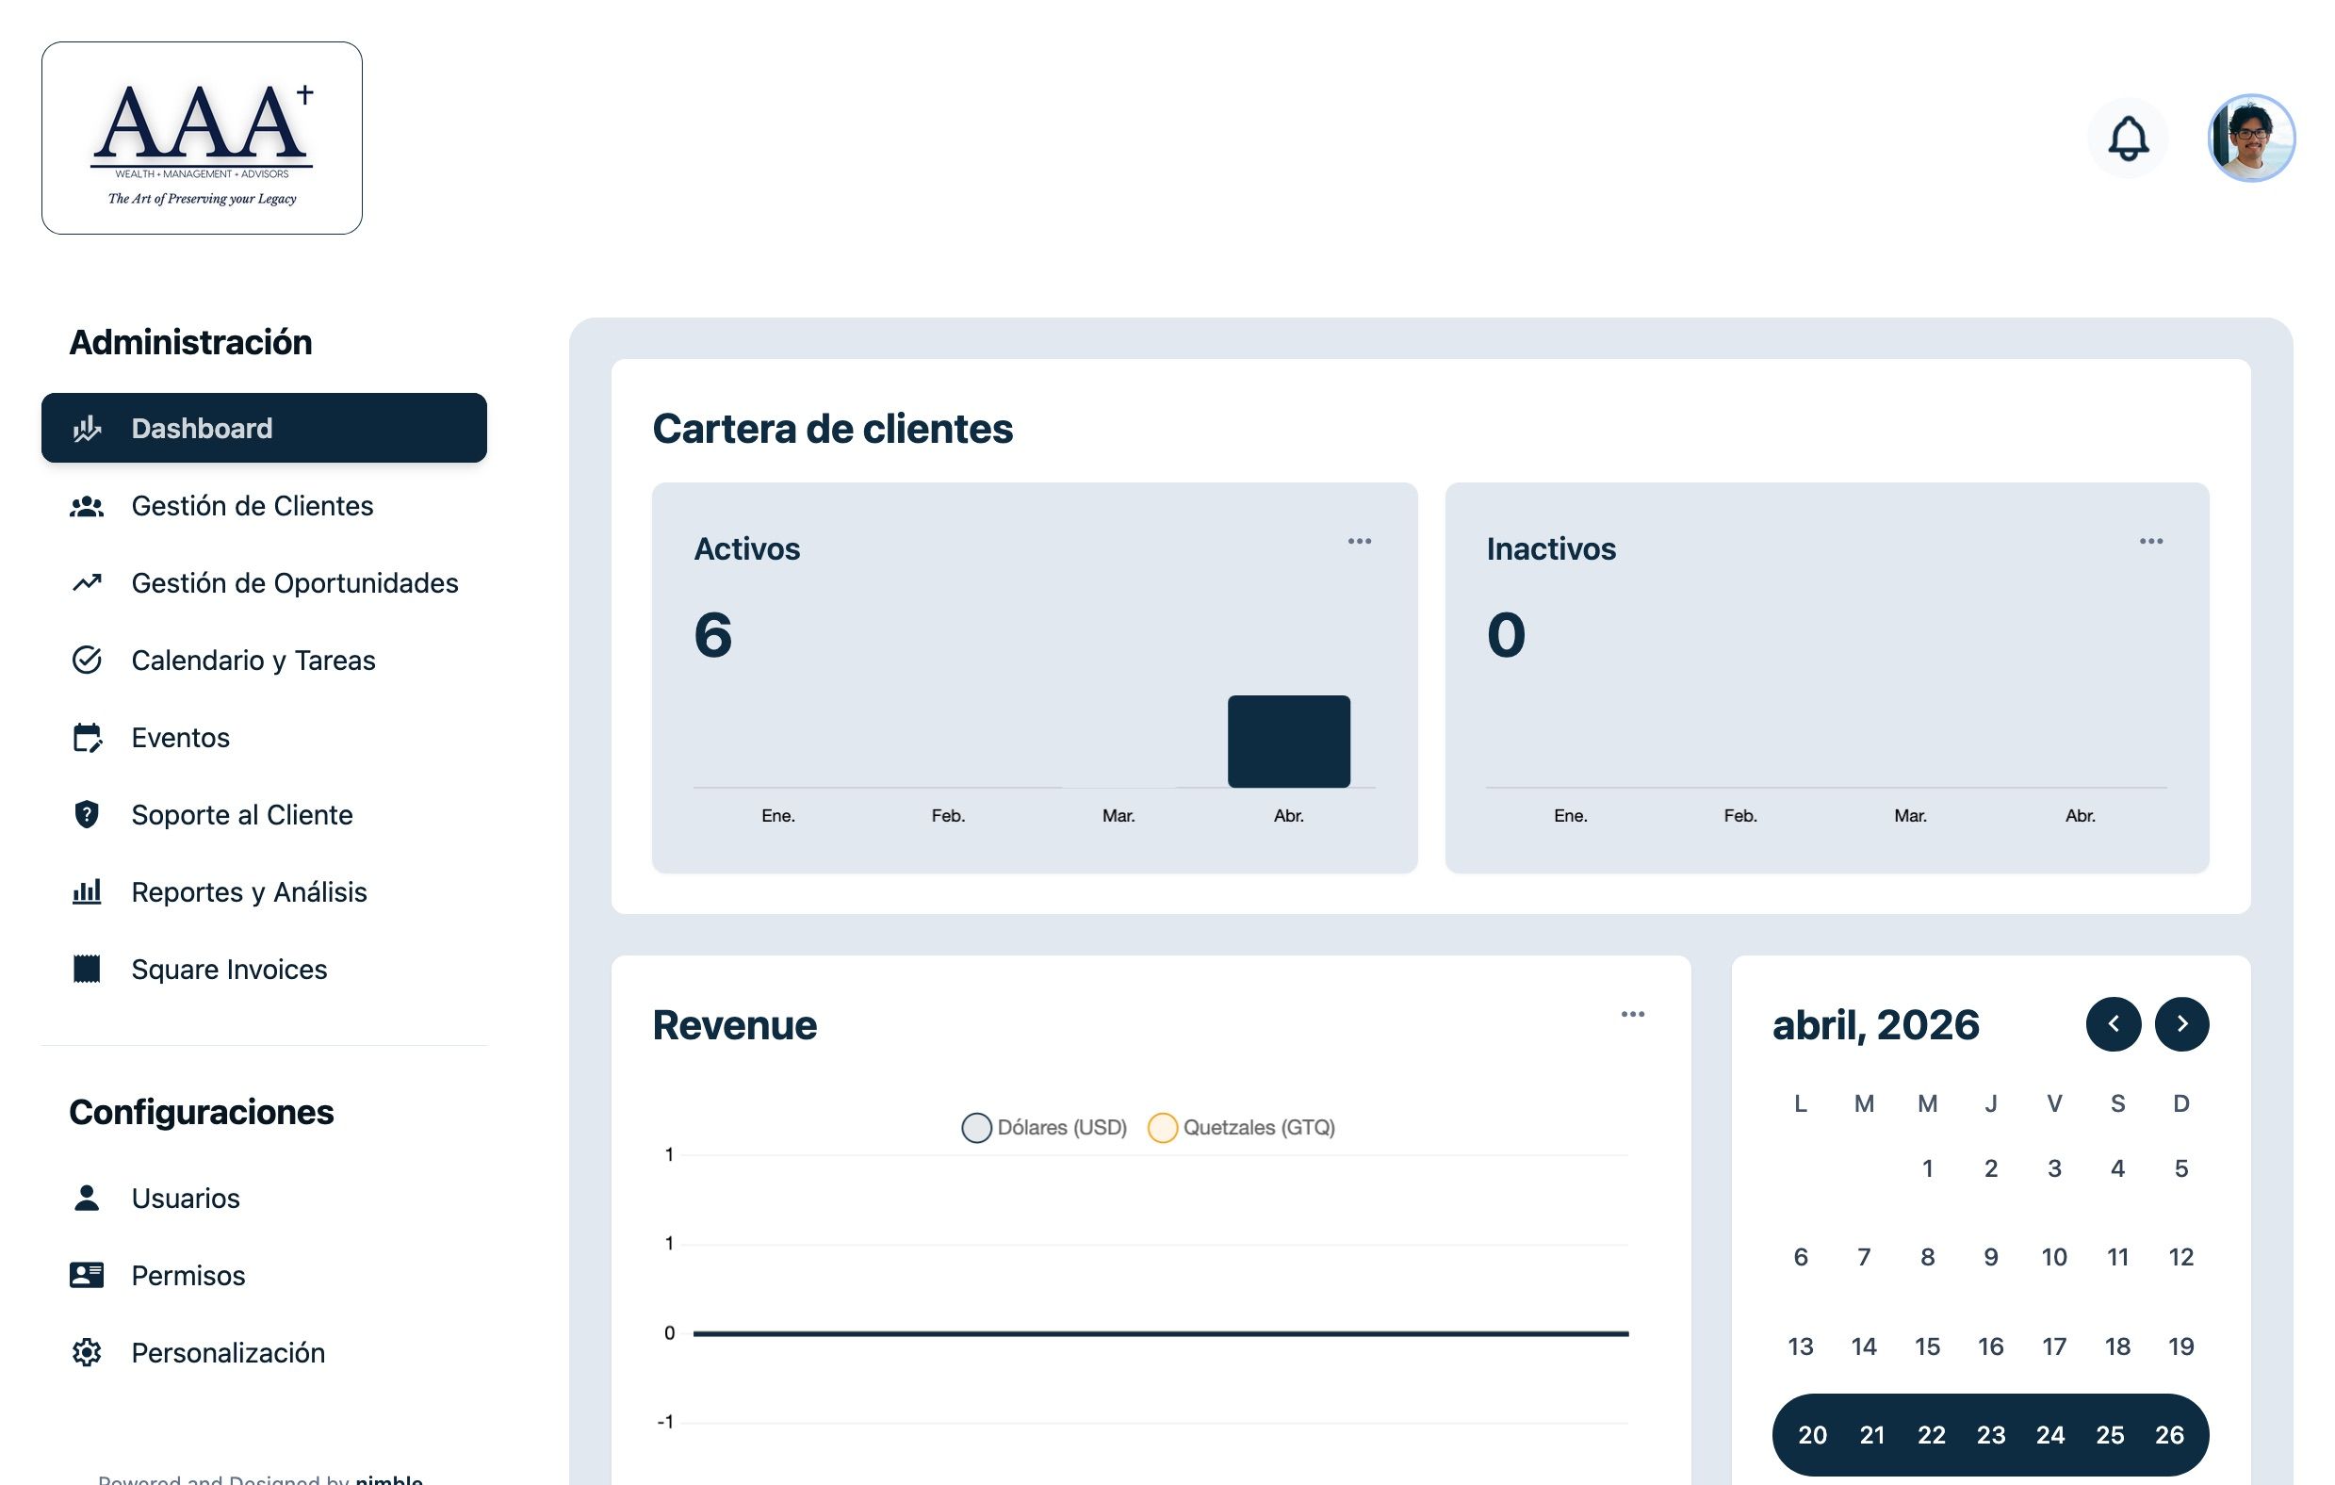Toggle the Quetzales (GTQ) legend series

tap(1241, 1127)
